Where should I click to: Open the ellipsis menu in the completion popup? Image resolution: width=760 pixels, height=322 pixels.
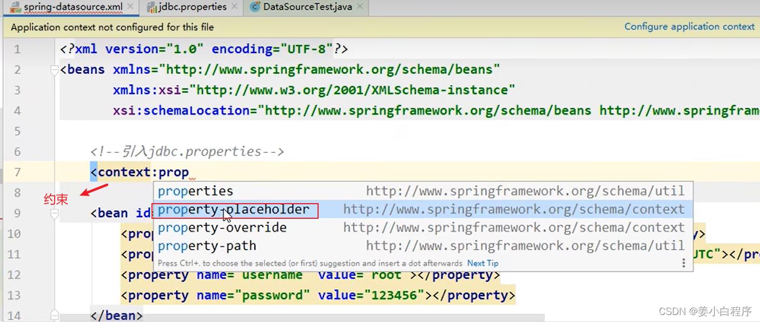pos(683,263)
